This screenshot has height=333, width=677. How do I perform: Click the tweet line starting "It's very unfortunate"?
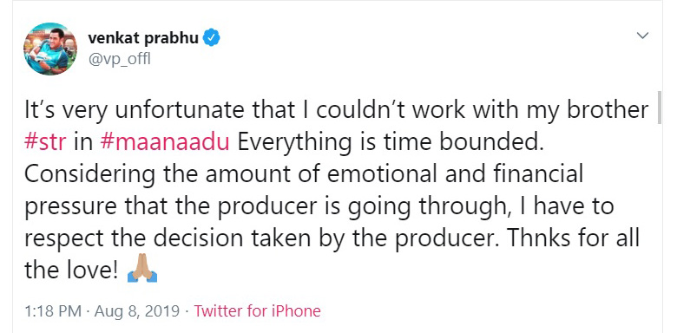pos(337,110)
